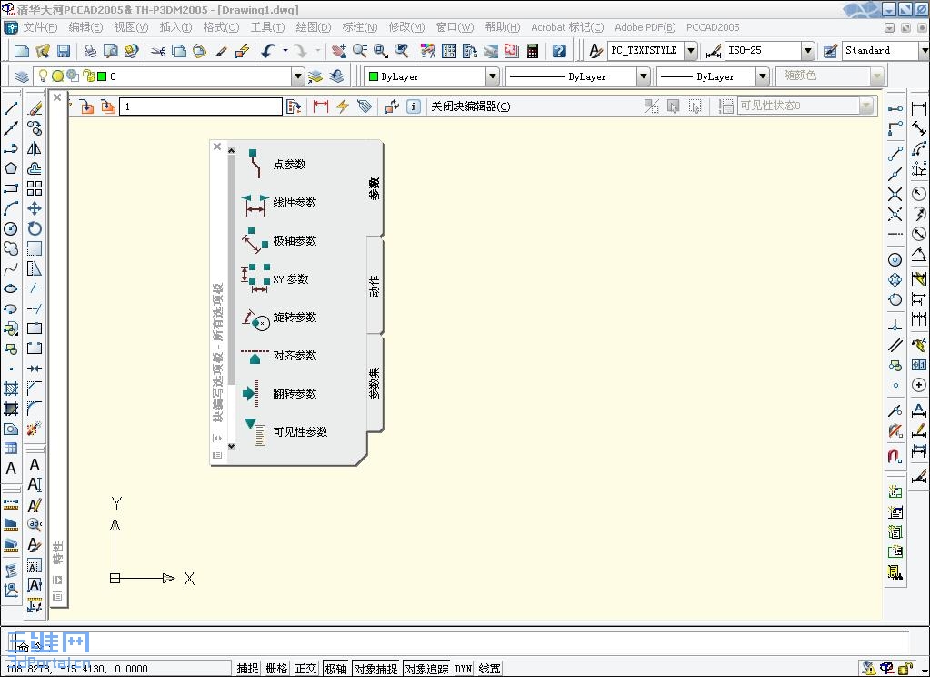Expand the Undo history dropdown arrow
The width and height of the screenshot is (930, 677).
click(x=285, y=51)
